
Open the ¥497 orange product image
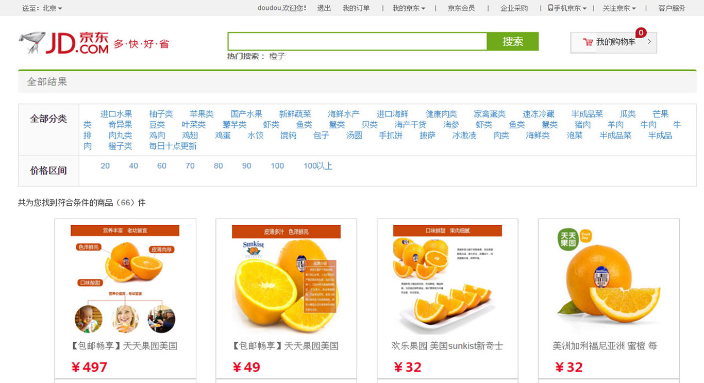[125, 278]
